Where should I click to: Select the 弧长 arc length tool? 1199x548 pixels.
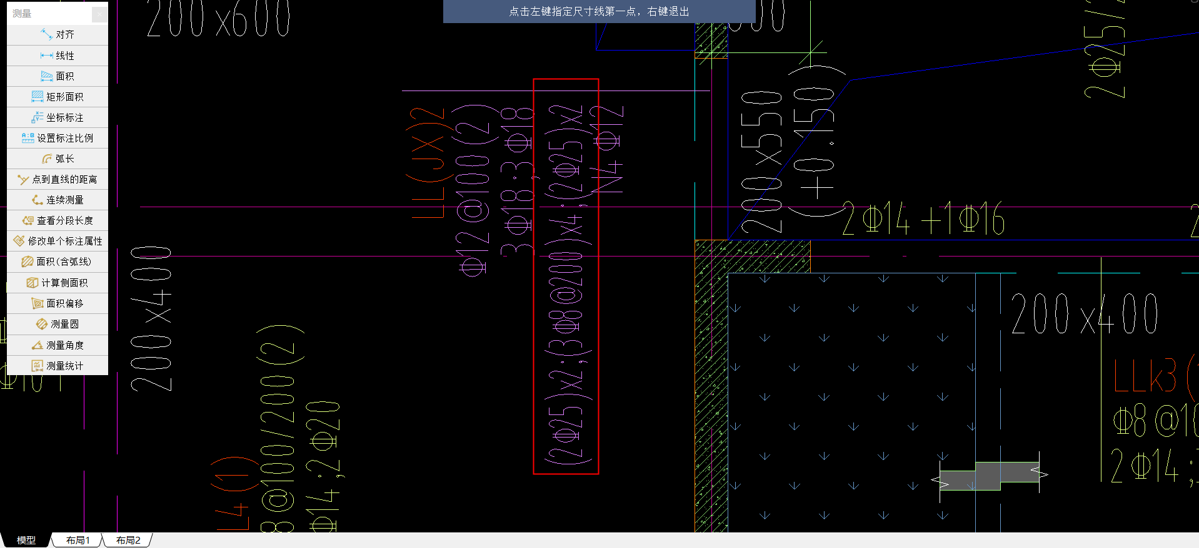[58, 159]
